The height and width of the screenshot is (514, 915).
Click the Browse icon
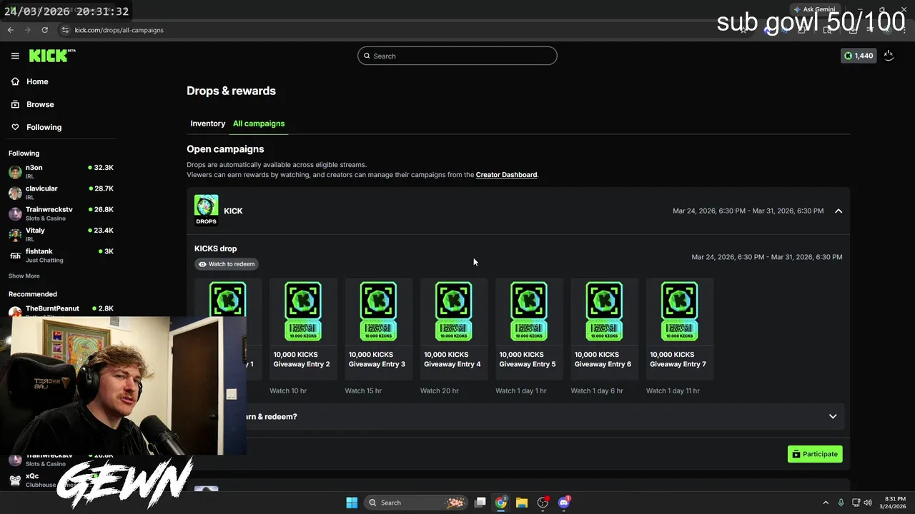point(15,104)
